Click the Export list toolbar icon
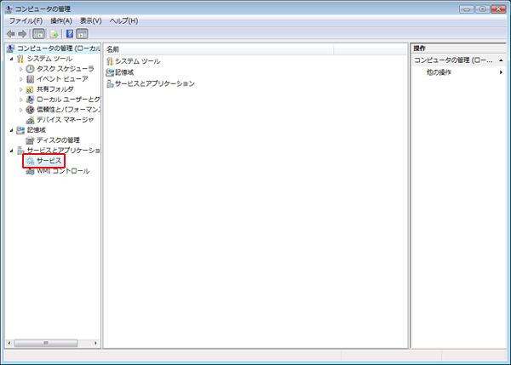The width and height of the screenshot is (511, 365). pyautogui.click(x=55, y=34)
